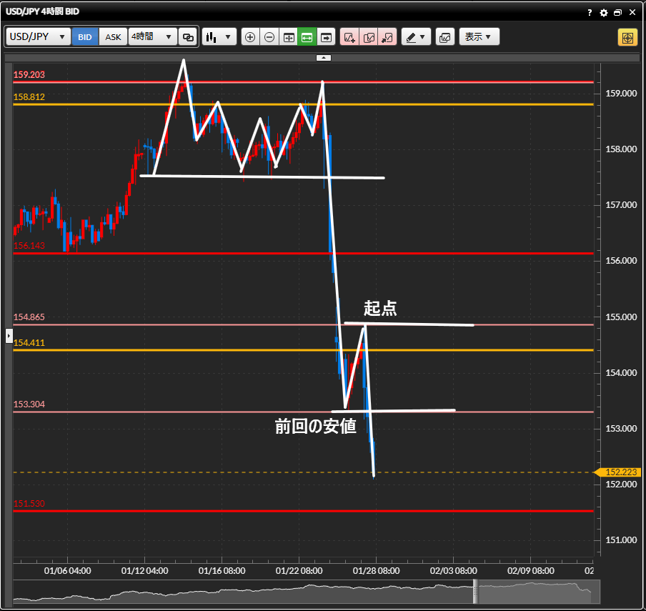This screenshot has height=611, width=646.
Task: Click the fit-all chart display icon
Action: point(289,36)
